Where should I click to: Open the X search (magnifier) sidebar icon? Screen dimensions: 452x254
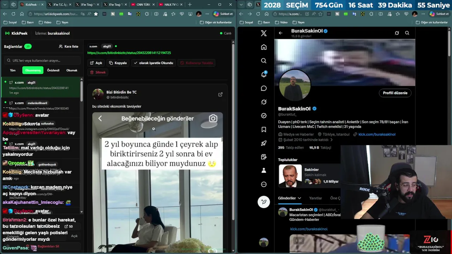click(264, 61)
